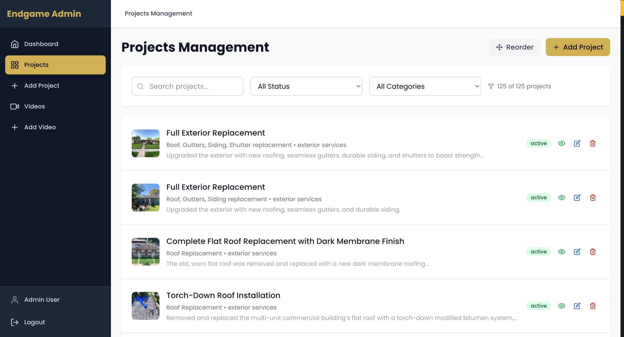Toggle visibility of Complete Flat Roof Replacement

click(561, 252)
